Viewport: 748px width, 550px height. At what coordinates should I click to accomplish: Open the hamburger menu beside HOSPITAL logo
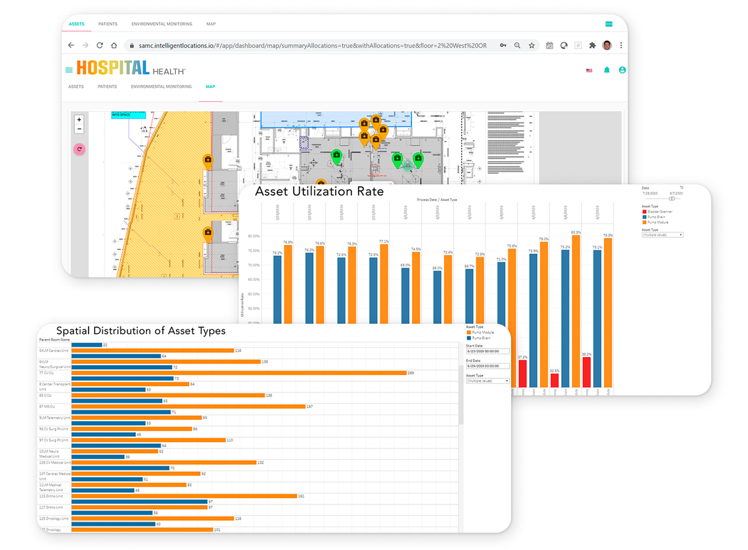coord(69,70)
